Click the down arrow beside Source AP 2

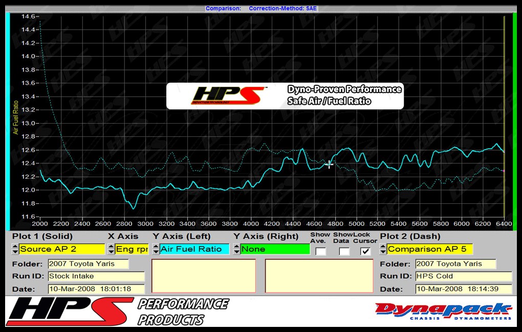15,252
